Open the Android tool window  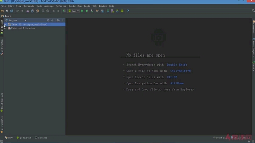coord(24,138)
